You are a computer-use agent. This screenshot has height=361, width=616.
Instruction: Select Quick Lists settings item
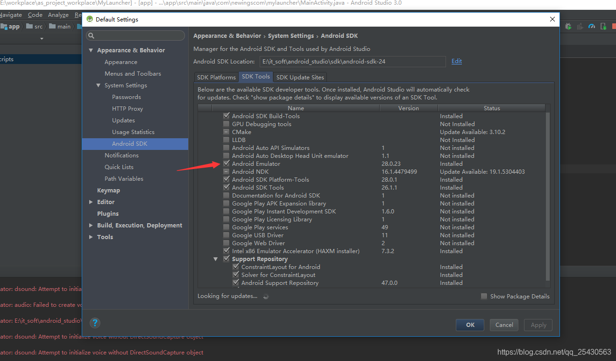[119, 167]
